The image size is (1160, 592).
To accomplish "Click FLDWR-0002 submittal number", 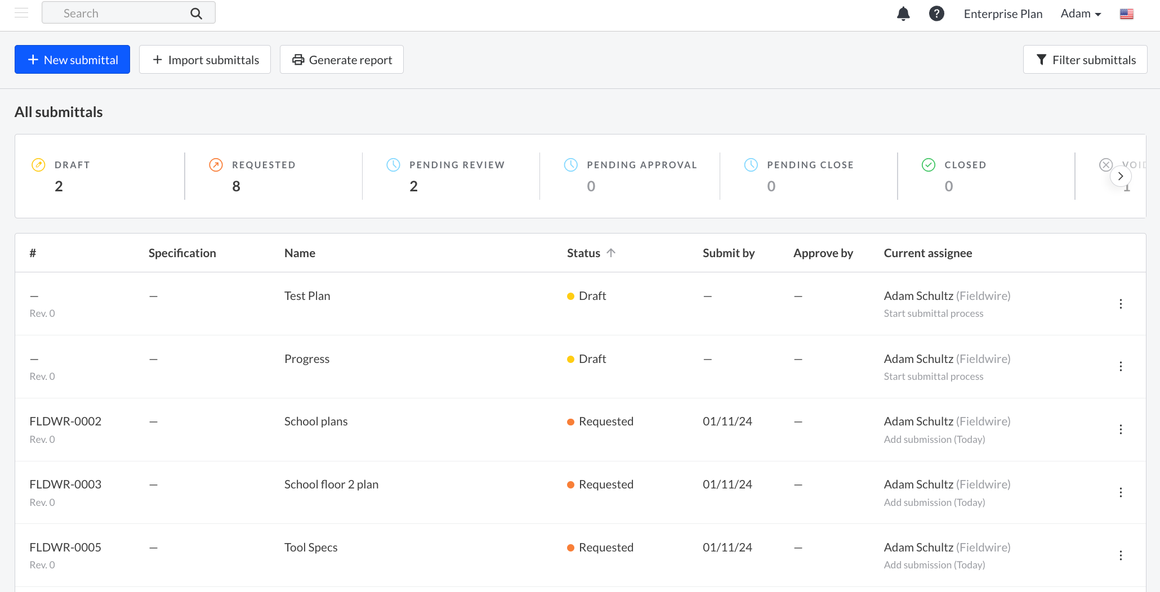I will (65, 421).
